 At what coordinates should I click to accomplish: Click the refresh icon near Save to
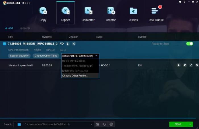coord(104,124)
